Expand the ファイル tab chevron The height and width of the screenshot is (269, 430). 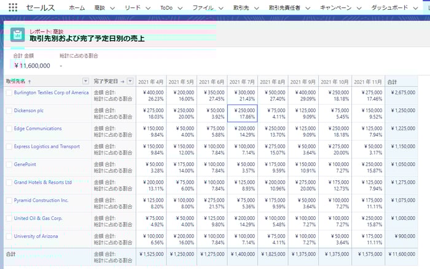tap(221, 8)
